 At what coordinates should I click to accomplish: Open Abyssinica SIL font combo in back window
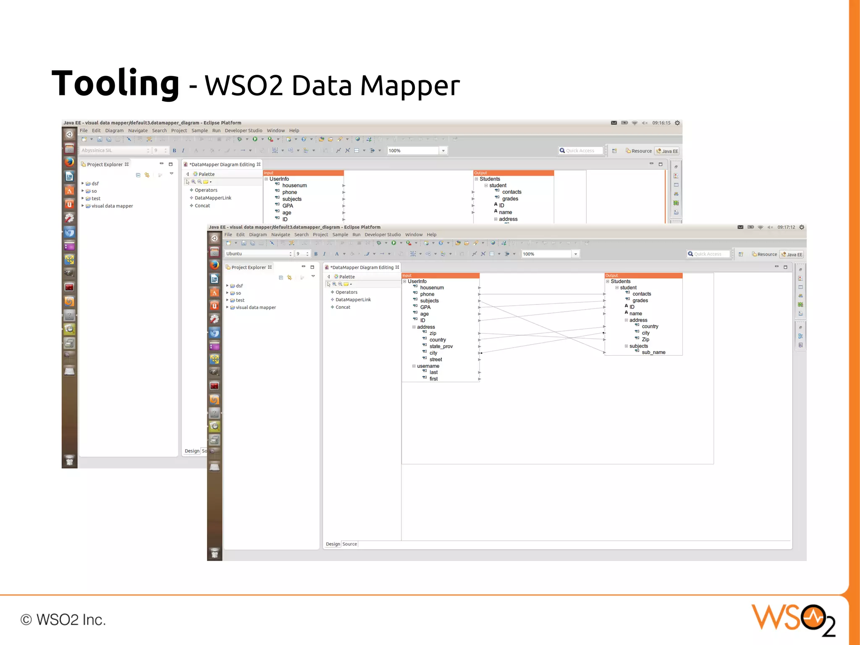pos(115,150)
